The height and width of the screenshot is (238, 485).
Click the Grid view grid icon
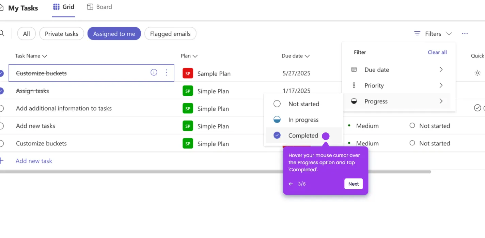tap(56, 7)
